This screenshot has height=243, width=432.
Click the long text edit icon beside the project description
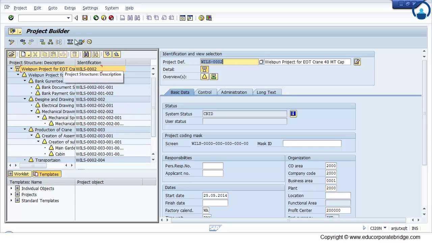coord(357,62)
